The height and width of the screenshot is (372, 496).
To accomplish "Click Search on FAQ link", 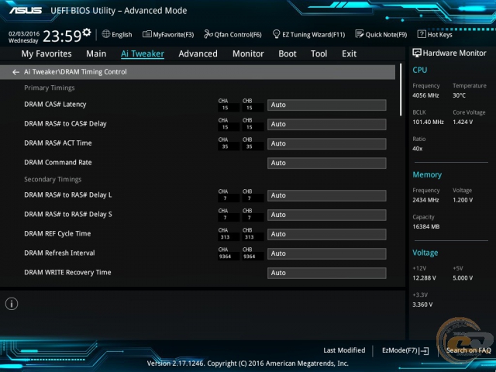I will 468,350.
